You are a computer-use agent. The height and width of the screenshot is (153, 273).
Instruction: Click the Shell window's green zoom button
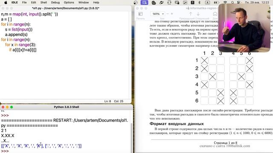point(12,107)
